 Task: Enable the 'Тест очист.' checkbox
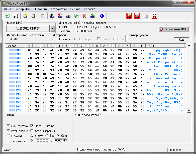pos(9,141)
